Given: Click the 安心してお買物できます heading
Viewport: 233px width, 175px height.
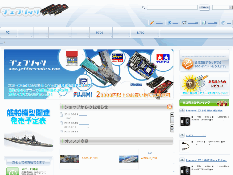Looking at the screenshot, I should click(29, 162).
